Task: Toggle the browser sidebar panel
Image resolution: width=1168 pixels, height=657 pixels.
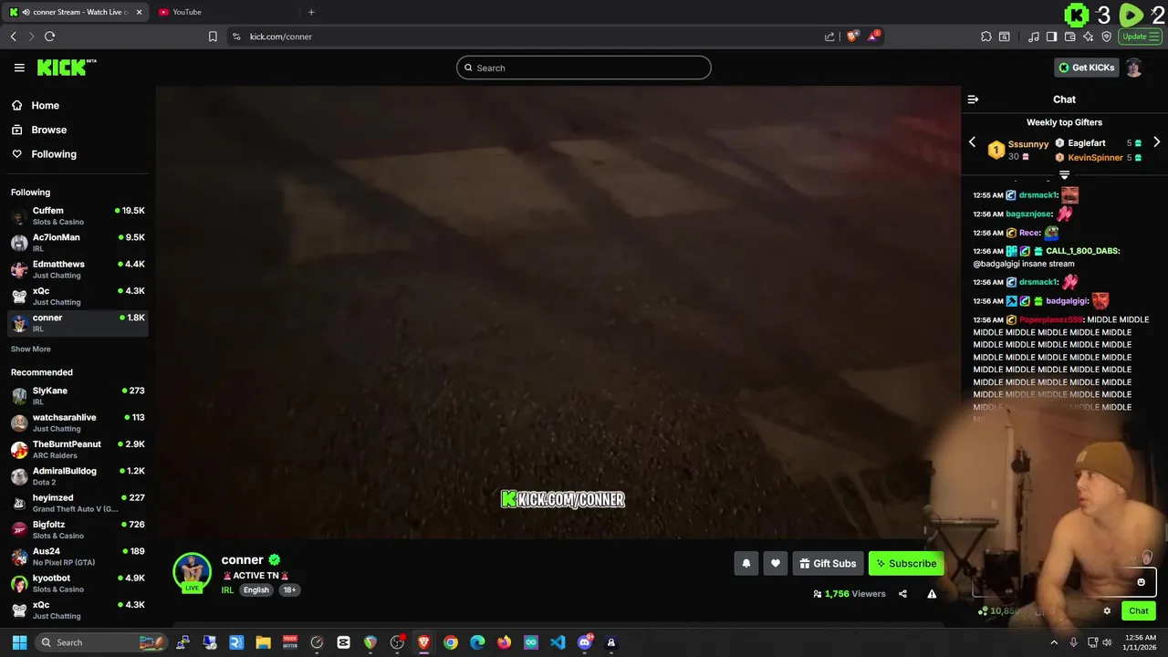Action: (x=1051, y=36)
